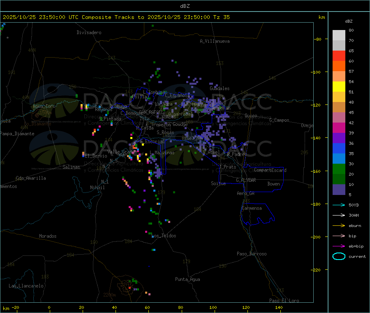
Task: Click the white 30HM arrow in legend
Action: coord(338,215)
